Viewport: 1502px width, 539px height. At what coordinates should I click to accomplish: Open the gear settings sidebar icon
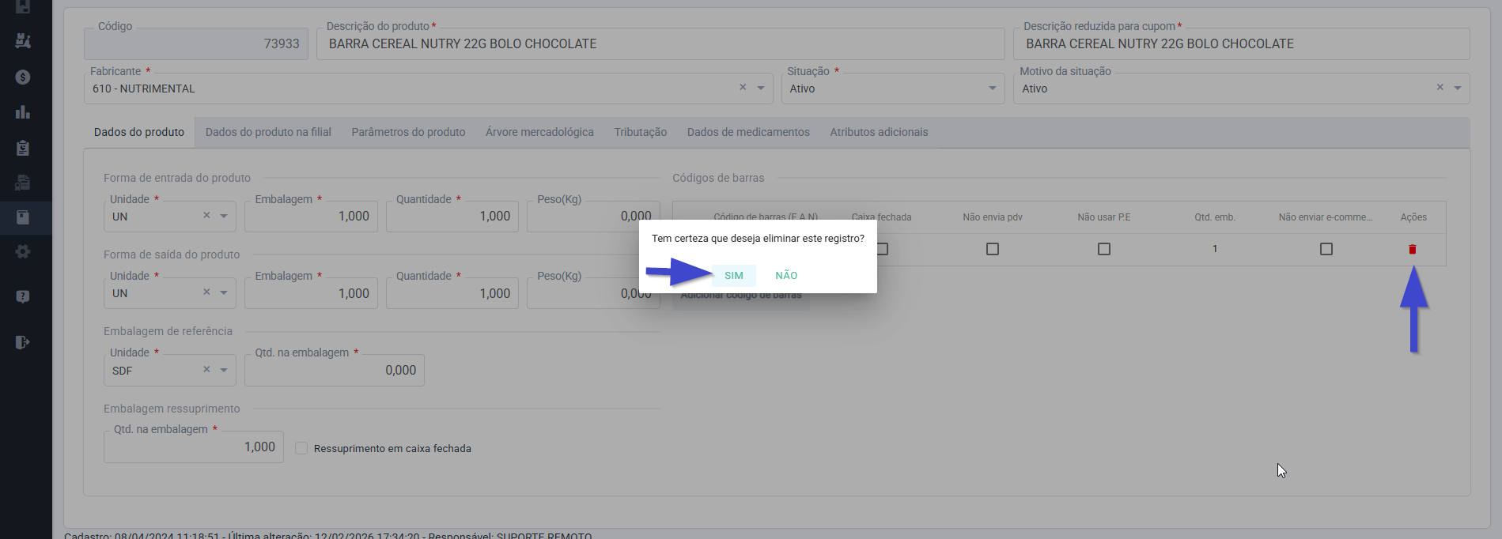pos(23,251)
